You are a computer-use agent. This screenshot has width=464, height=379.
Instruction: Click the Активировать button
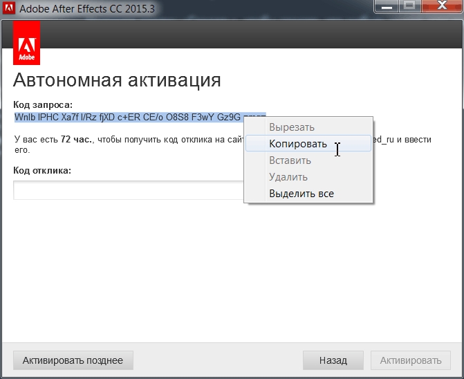point(411,360)
